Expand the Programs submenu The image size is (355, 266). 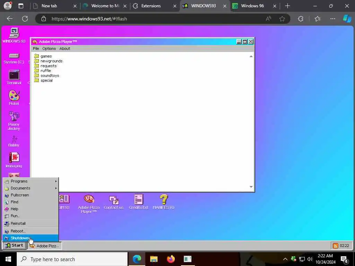tap(31, 181)
